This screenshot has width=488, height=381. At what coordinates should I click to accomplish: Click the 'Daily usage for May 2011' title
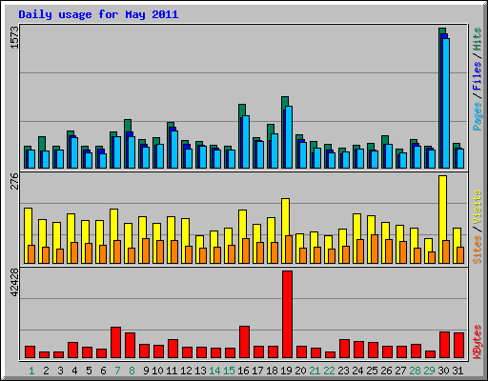98,14
